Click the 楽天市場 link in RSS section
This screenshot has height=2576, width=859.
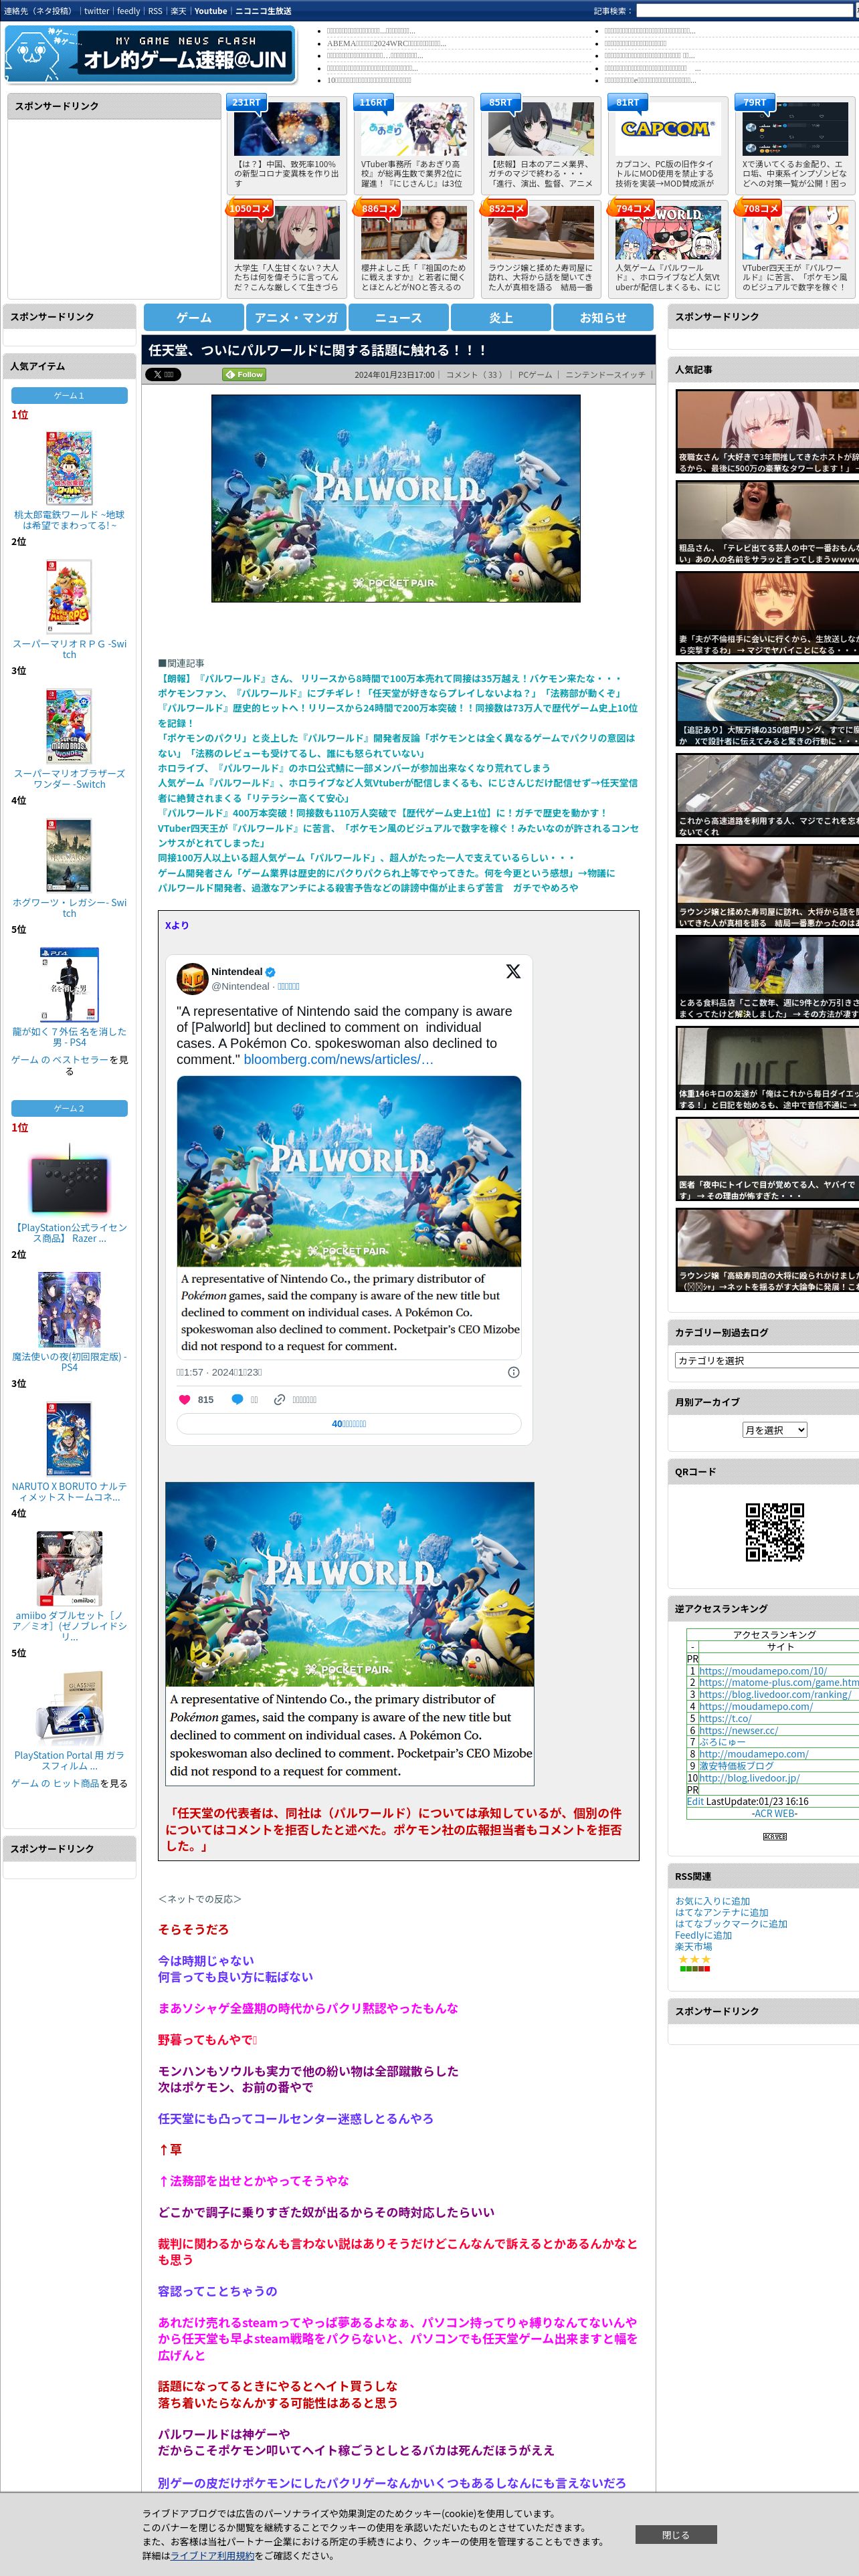(694, 1946)
